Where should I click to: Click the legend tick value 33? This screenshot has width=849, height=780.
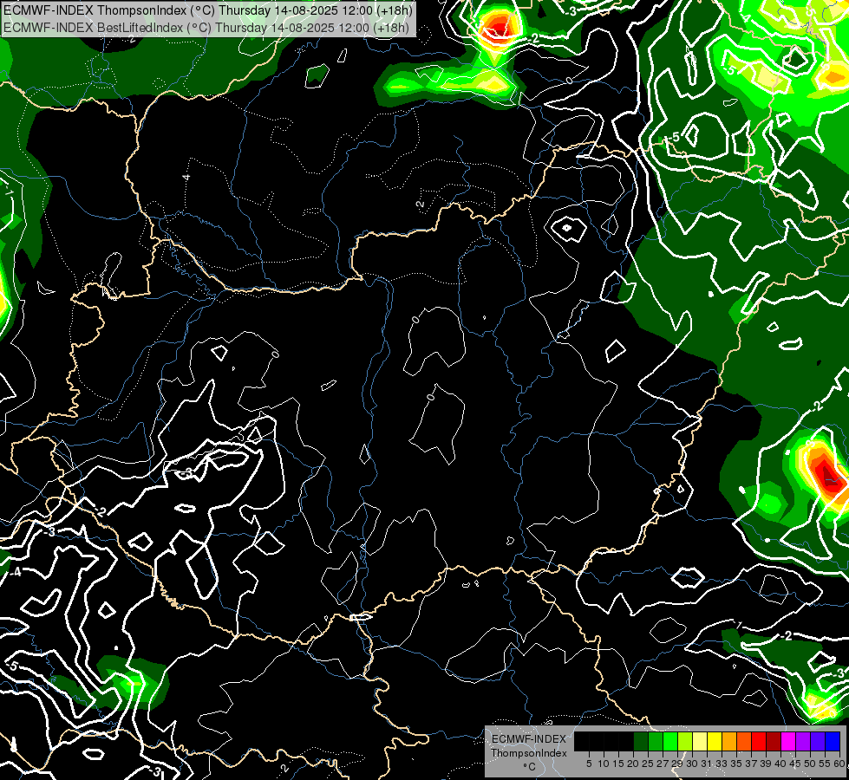pyautogui.click(x=722, y=764)
